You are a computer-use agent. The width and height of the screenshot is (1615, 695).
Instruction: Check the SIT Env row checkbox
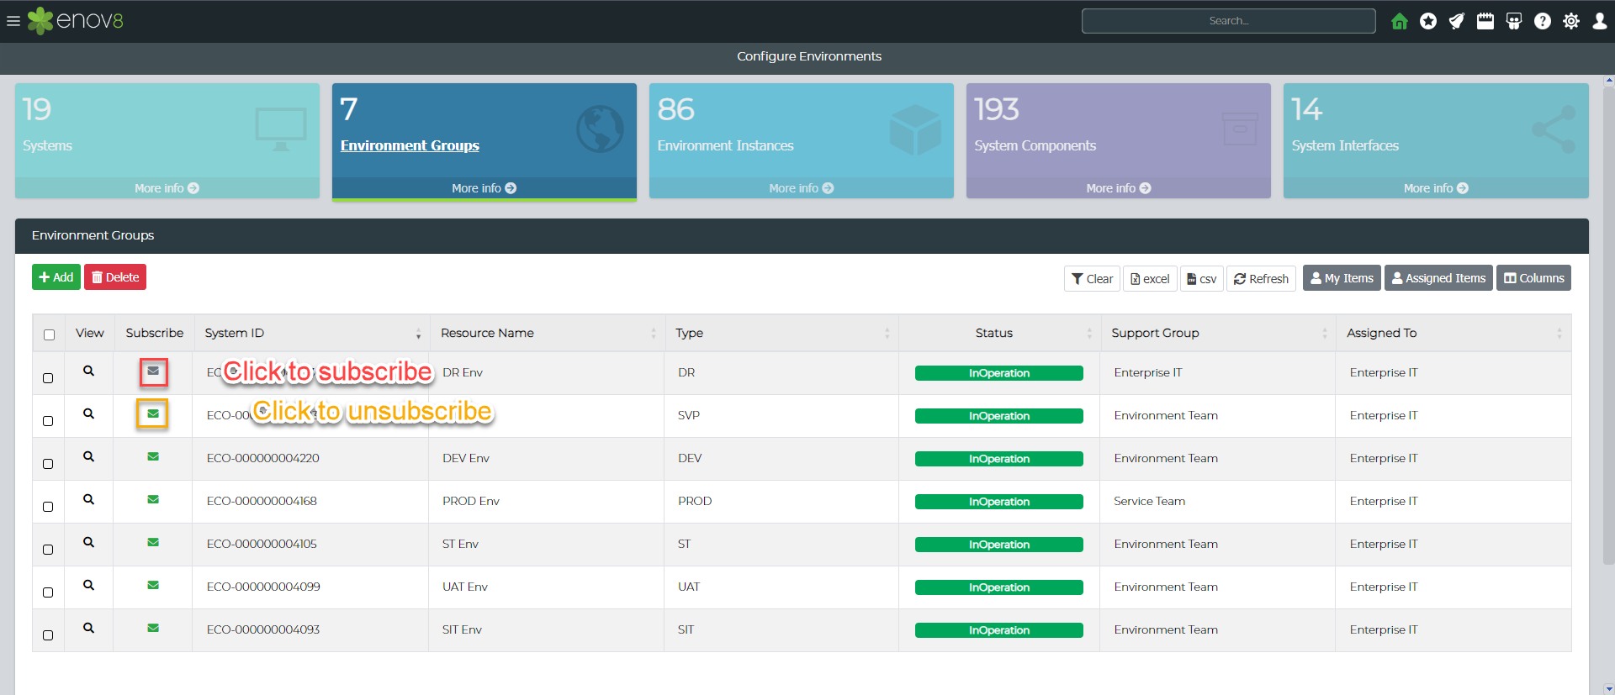click(x=48, y=635)
